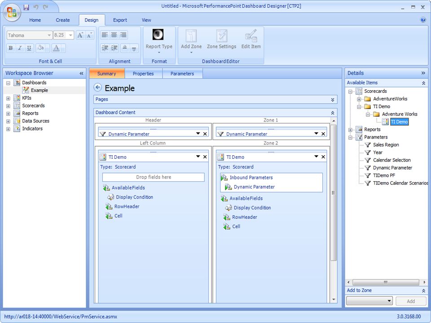
Task: Open Zone Settings in the ribbon
Action: coord(221,40)
